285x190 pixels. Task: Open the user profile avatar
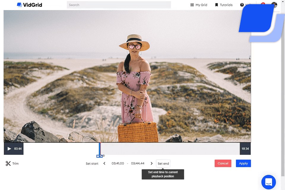(x=274, y=5)
